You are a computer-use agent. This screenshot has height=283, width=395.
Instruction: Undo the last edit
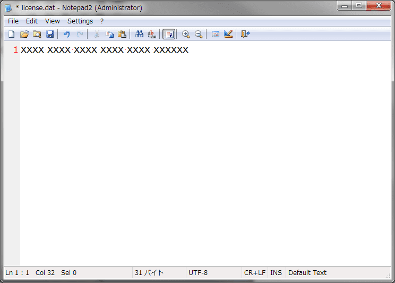66,34
